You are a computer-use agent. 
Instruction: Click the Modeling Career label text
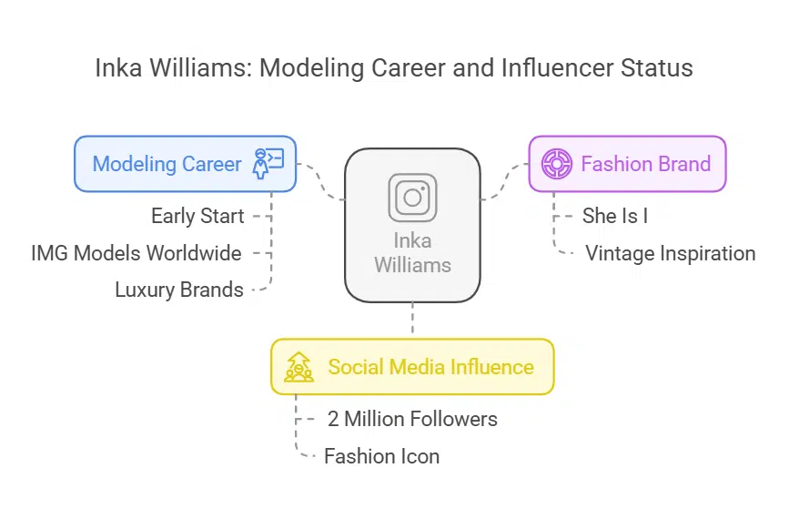(167, 164)
